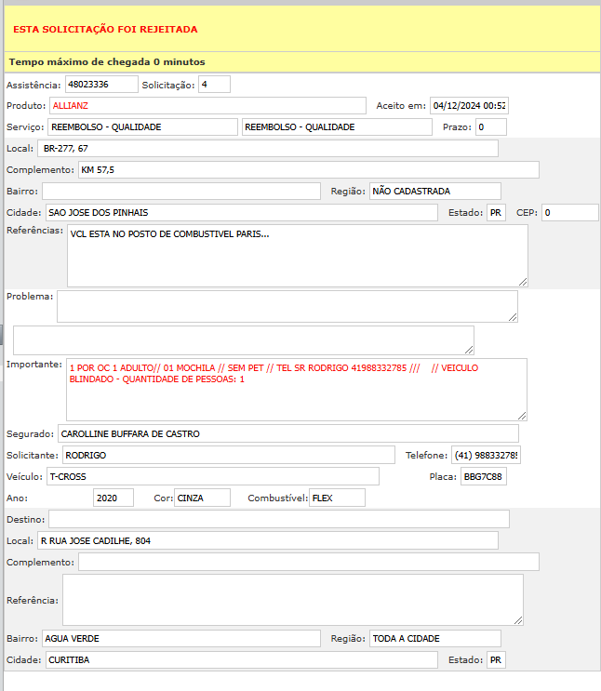The width and height of the screenshot is (601, 691).
Task: Click the Complemento field showing KM 57,5
Action: pyautogui.click(x=308, y=170)
